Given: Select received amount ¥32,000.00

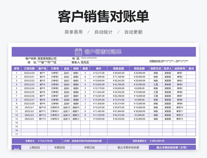Looking at the screenshot, I should point(139,119).
